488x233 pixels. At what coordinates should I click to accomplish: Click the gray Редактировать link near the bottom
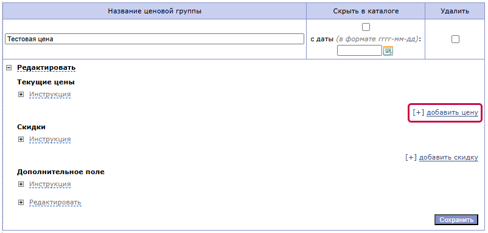[x=55, y=202]
